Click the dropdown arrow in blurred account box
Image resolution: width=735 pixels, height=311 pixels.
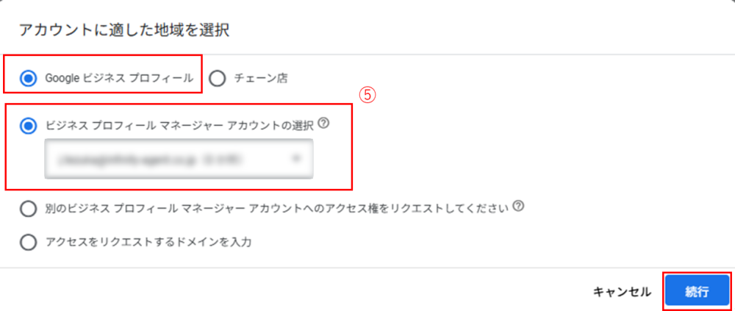point(295,159)
